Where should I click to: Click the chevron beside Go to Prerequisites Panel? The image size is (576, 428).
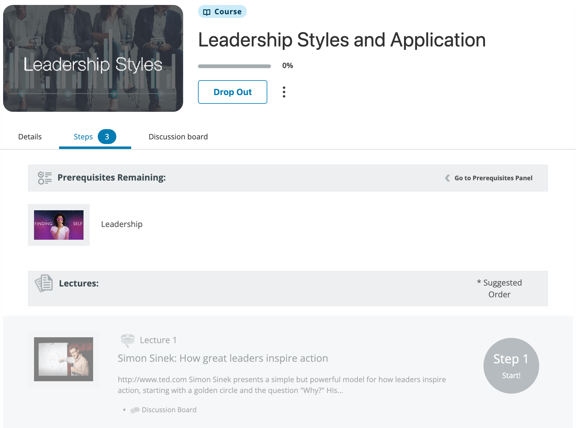[x=447, y=178]
